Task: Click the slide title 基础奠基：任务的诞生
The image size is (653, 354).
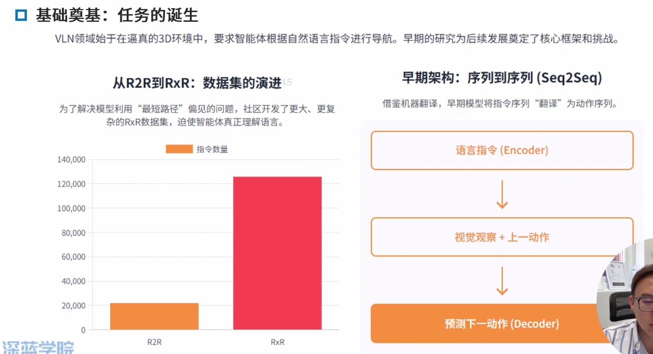Action: 117,16
